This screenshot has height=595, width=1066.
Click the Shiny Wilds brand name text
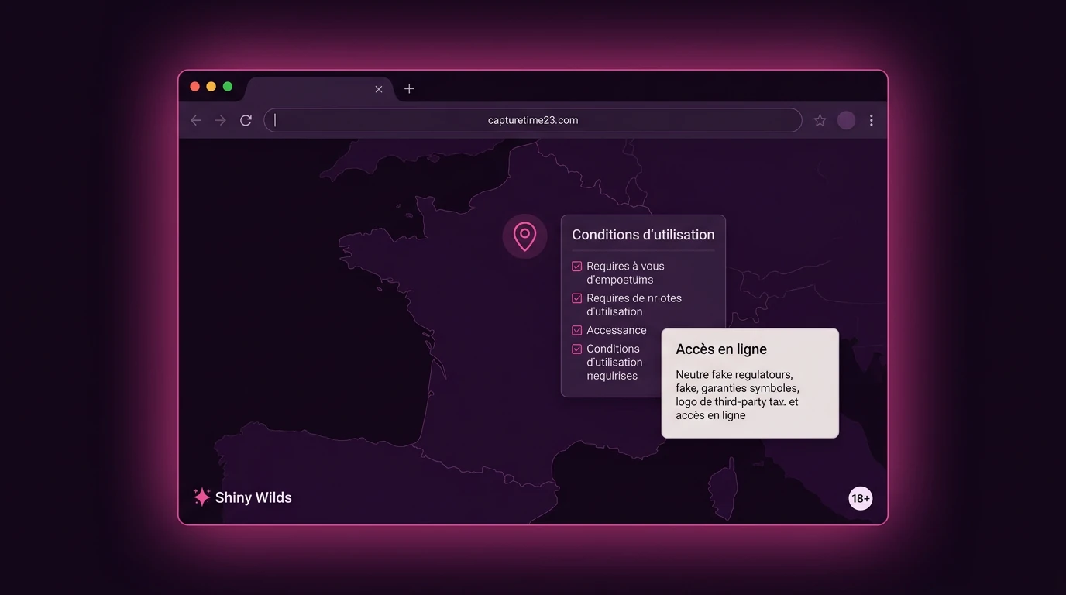tap(253, 497)
